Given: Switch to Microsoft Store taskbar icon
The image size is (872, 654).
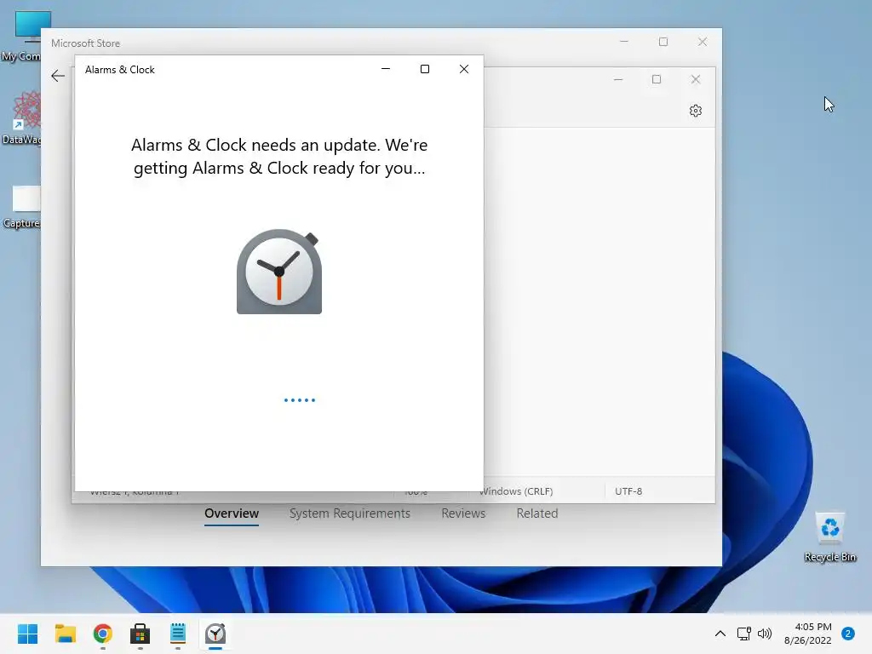Looking at the screenshot, I should point(141,634).
